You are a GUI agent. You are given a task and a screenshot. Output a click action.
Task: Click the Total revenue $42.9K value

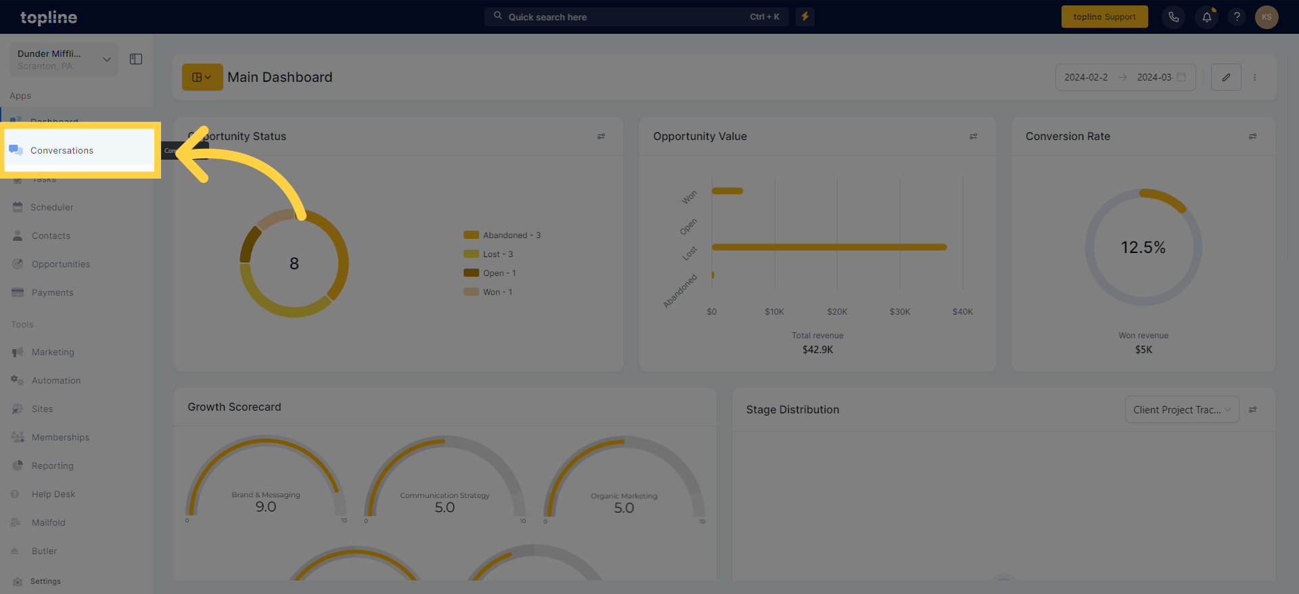817,350
